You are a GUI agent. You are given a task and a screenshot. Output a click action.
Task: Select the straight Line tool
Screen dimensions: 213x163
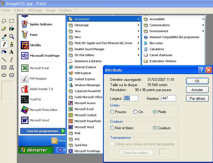pos(4,59)
